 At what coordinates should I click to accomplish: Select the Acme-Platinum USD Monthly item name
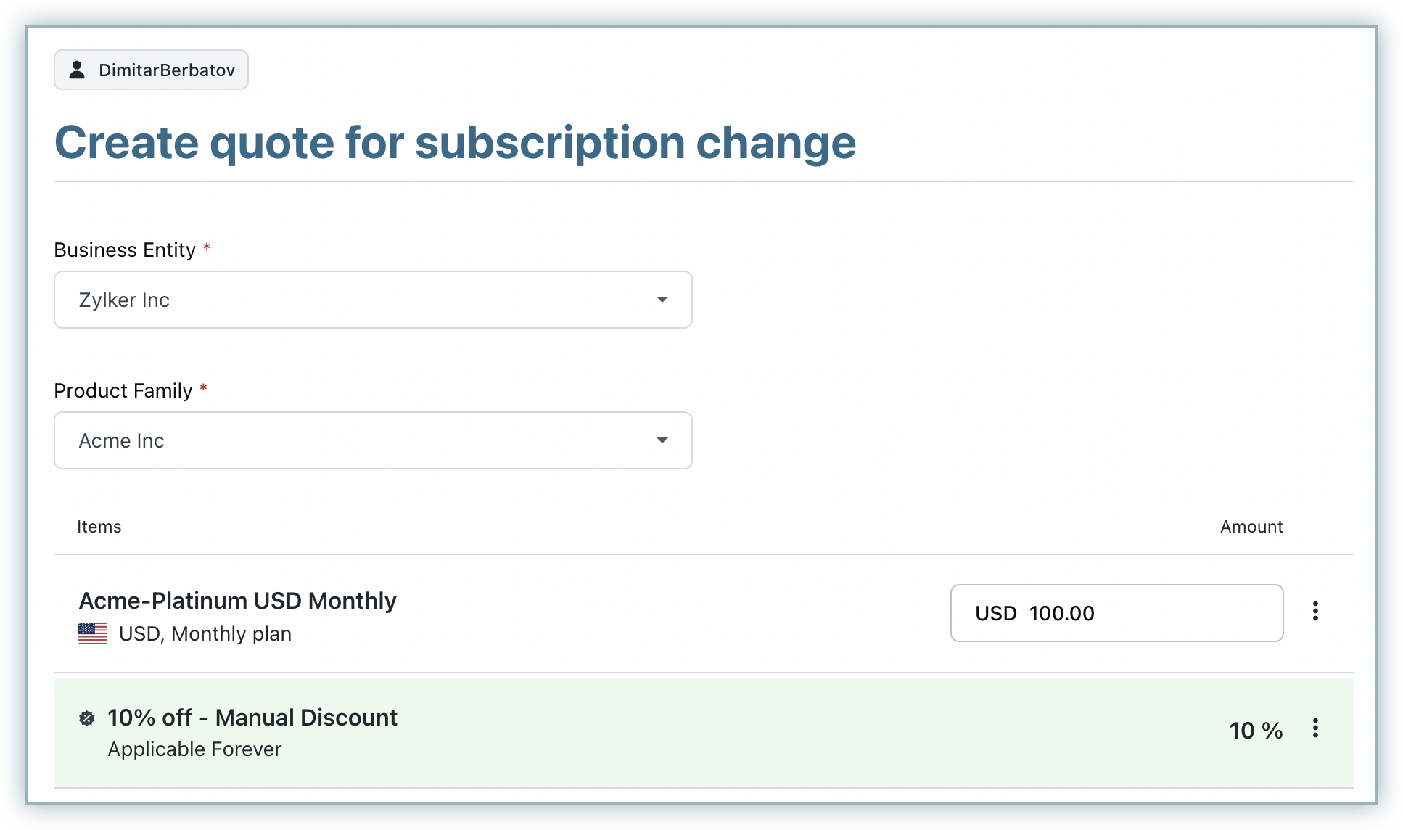[x=237, y=601]
